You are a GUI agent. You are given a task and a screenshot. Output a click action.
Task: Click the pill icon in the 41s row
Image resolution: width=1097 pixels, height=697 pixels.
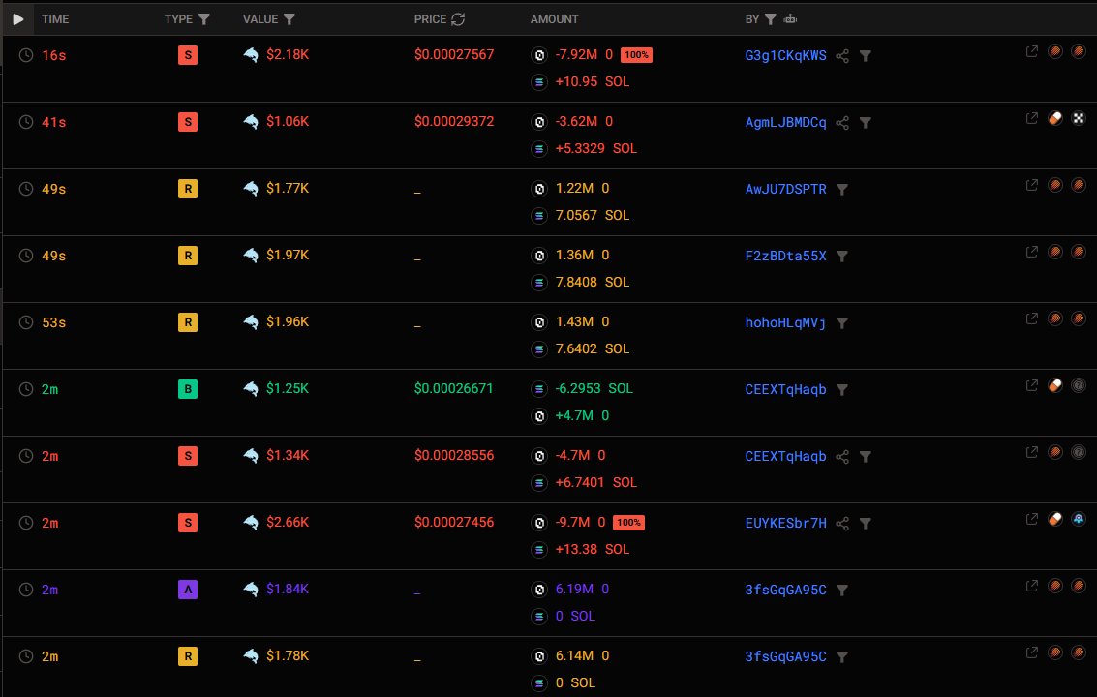click(1055, 118)
